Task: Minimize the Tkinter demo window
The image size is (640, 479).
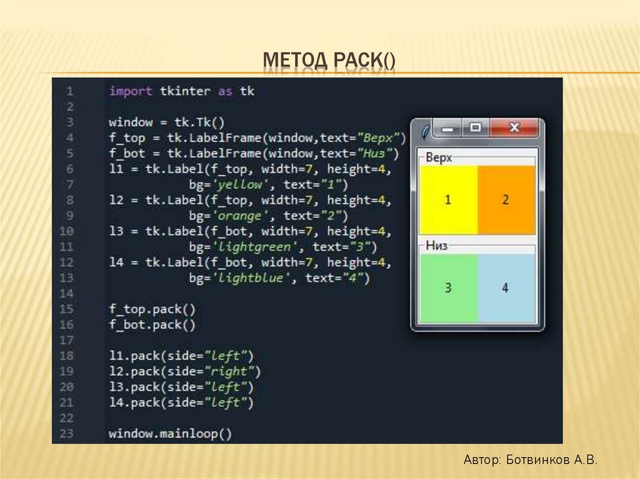Action: point(447,129)
